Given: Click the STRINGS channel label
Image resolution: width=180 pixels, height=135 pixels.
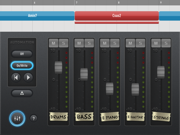Looking at the screenshot, I should (161, 117).
